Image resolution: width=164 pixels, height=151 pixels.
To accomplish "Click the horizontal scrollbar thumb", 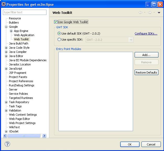I will tap(24, 136).
